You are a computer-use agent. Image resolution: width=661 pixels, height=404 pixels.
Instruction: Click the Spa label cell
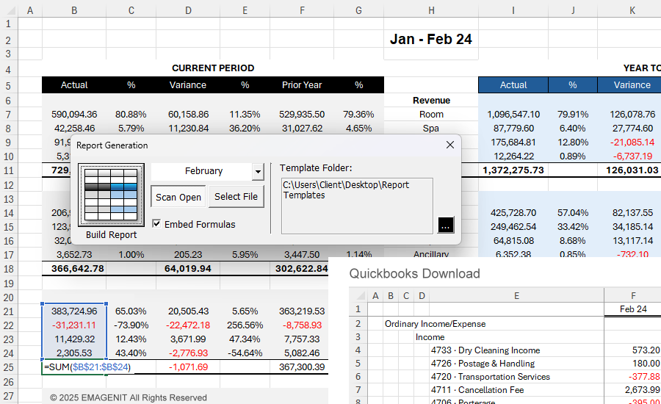coord(431,129)
